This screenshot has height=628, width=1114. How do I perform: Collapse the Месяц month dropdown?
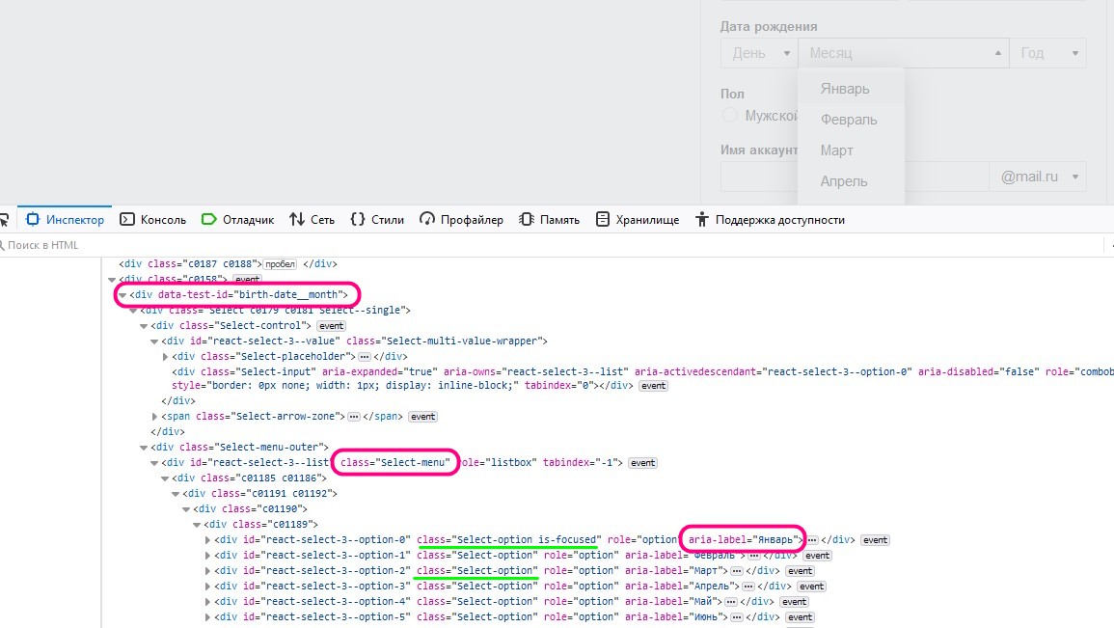pyautogui.click(x=903, y=52)
